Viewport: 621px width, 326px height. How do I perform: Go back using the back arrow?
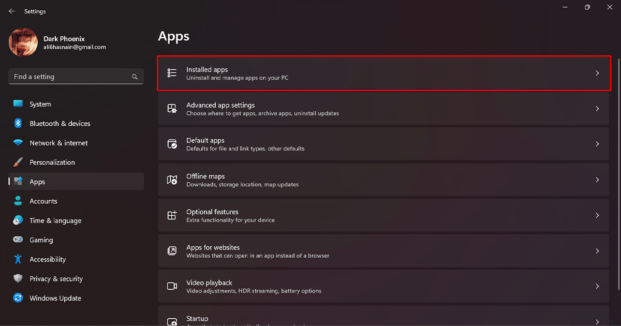click(x=12, y=11)
